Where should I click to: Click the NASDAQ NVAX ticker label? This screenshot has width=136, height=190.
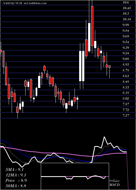pos(13,3)
